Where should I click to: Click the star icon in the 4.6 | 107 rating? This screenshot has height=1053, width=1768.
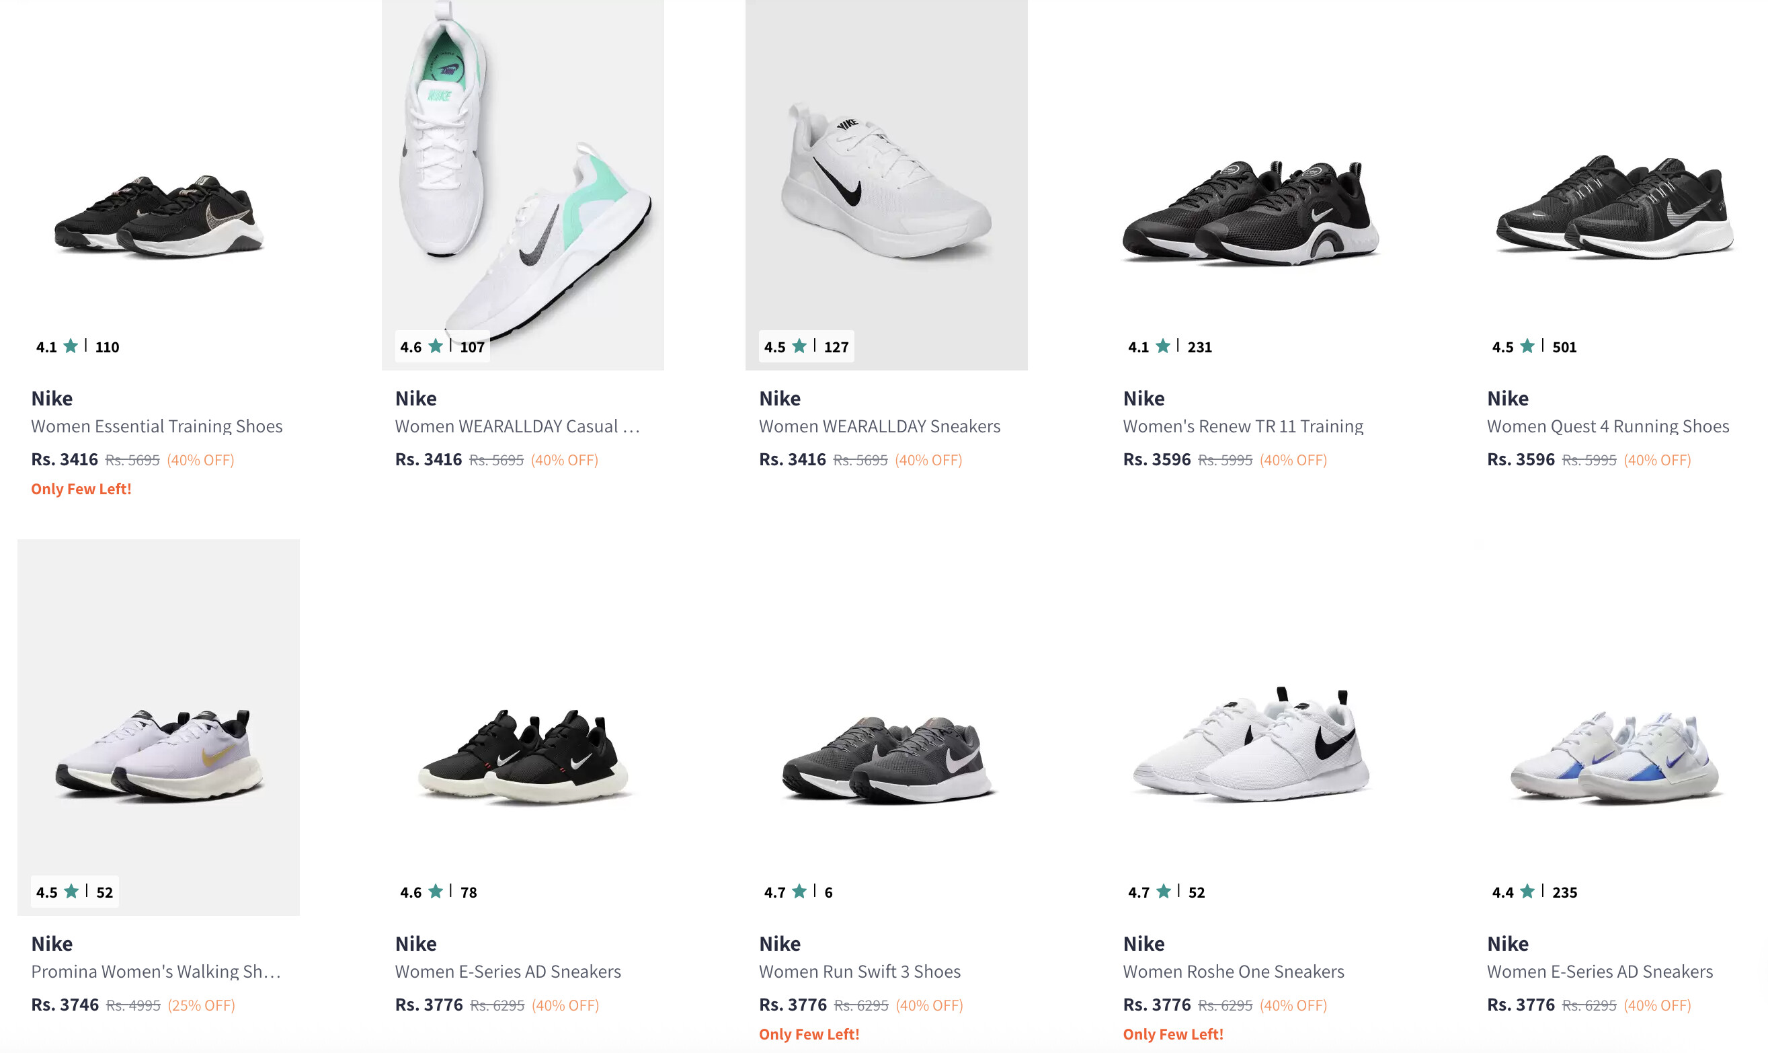[x=436, y=346]
